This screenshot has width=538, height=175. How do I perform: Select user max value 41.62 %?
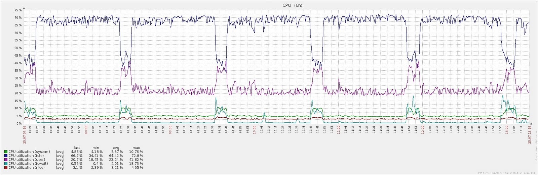point(136,160)
